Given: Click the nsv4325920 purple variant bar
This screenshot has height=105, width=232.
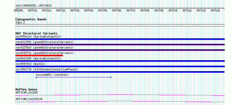Looking at the screenshot, I should (x=120, y=50).
